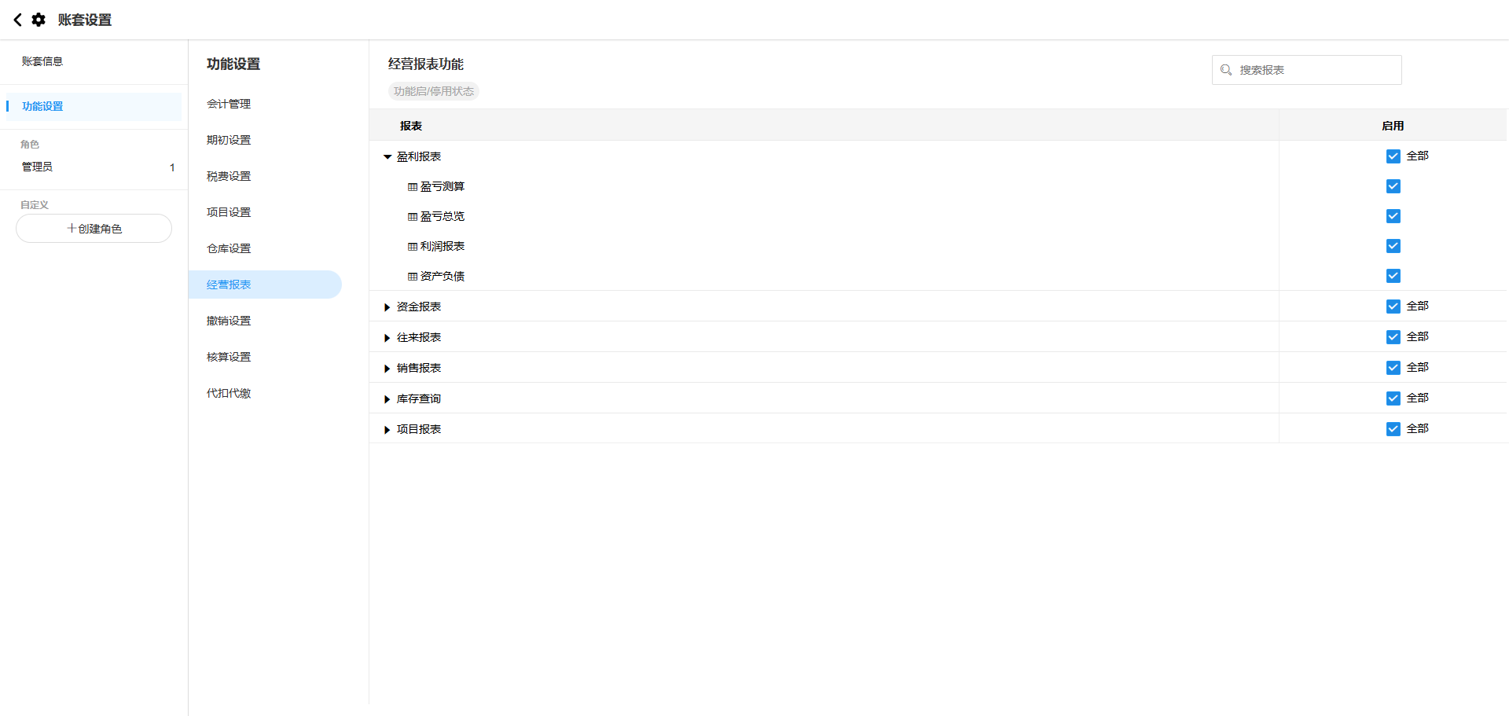This screenshot has width=1509, height=716.
Task: Click the back arrow icon
Action: pyautogui.click(x=17, y=20)
